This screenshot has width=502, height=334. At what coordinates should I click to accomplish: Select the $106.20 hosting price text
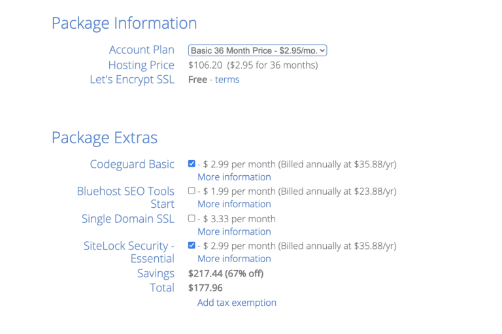(x=205, y=65)
